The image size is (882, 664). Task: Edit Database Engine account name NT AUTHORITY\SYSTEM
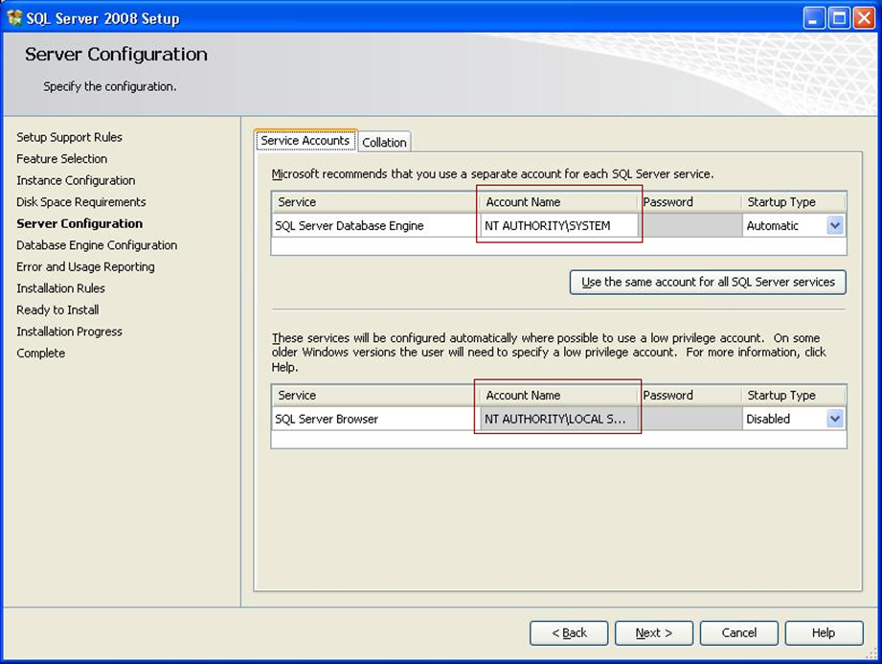[558, 225]
